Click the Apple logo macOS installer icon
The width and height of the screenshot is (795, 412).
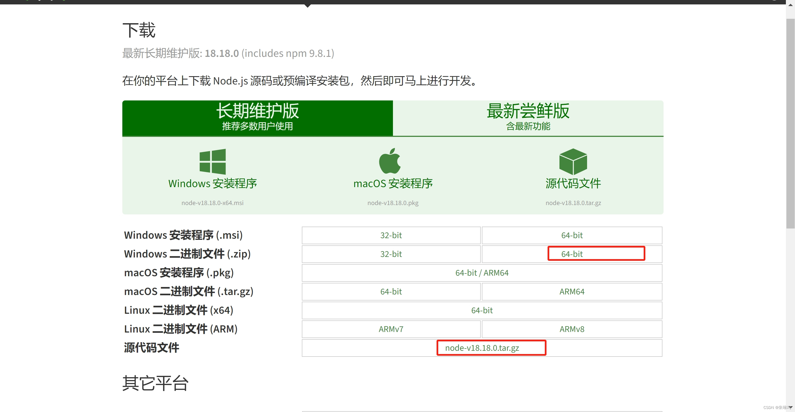(390, 161)
